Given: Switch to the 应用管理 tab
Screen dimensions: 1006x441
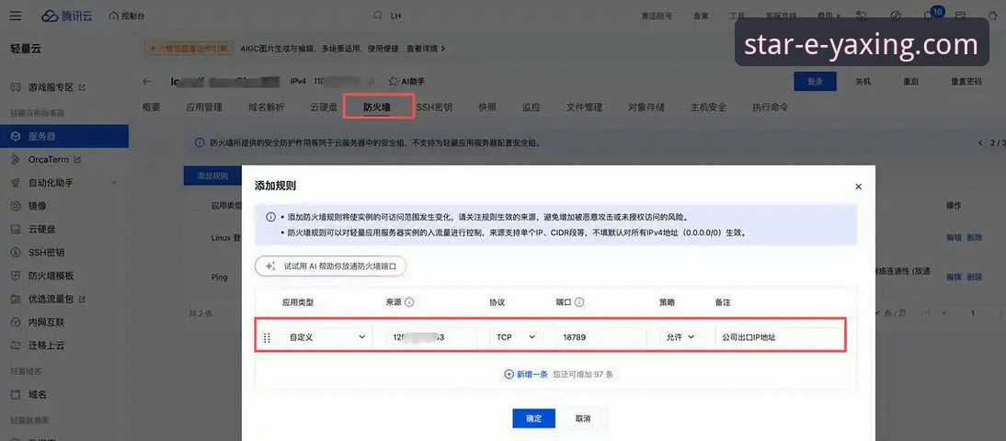Looking at the screenshot, I should coord(204,107).
